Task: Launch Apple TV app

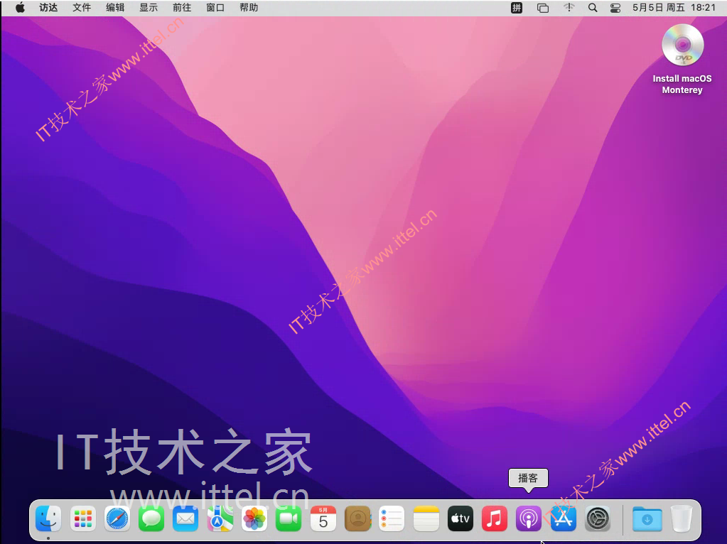Action: pyautogui.click(x=461, y=518)
